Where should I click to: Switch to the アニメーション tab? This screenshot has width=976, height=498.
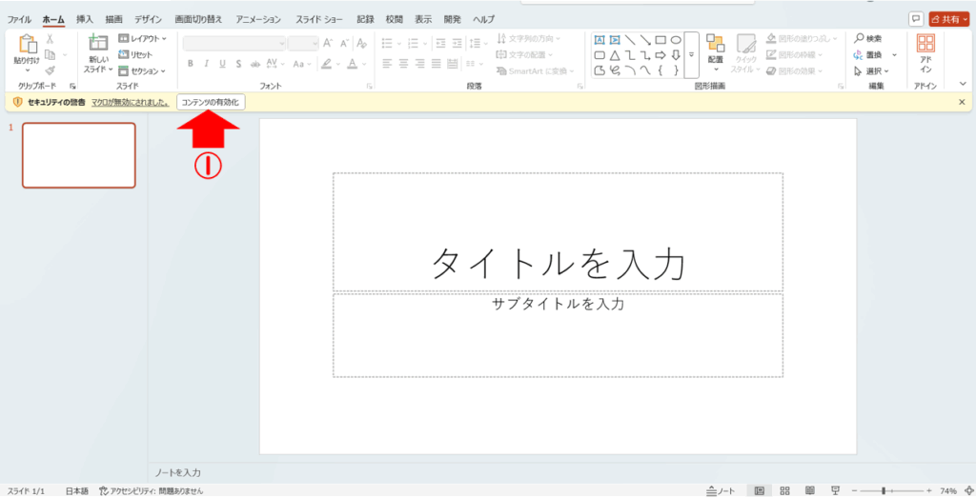(258, 19)
